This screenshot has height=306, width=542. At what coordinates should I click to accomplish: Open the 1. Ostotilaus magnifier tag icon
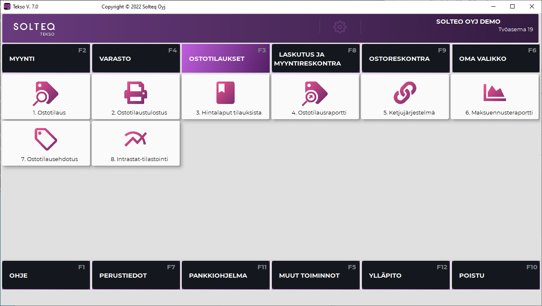point(46,93)
